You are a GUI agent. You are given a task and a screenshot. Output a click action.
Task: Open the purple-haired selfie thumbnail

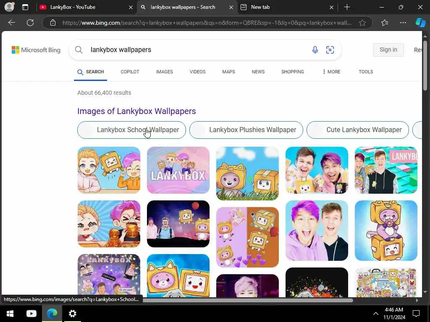pos(317,231)
